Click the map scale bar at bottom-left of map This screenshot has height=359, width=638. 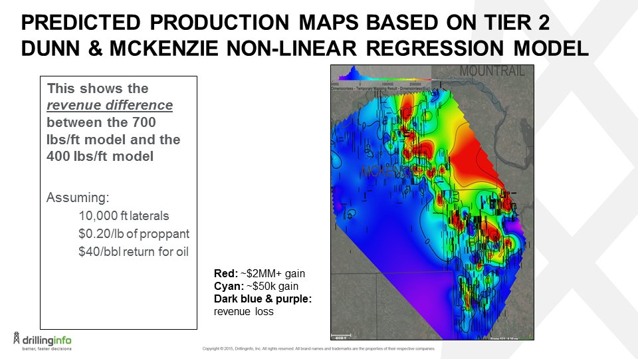coord(340,336)
